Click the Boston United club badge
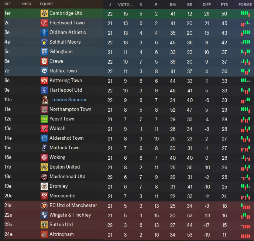The width and height of the screenshot is (254, 241). coord(44,167)
